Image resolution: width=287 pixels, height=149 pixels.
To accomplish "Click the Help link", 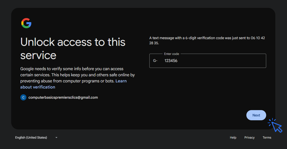I will click(233, 137).
